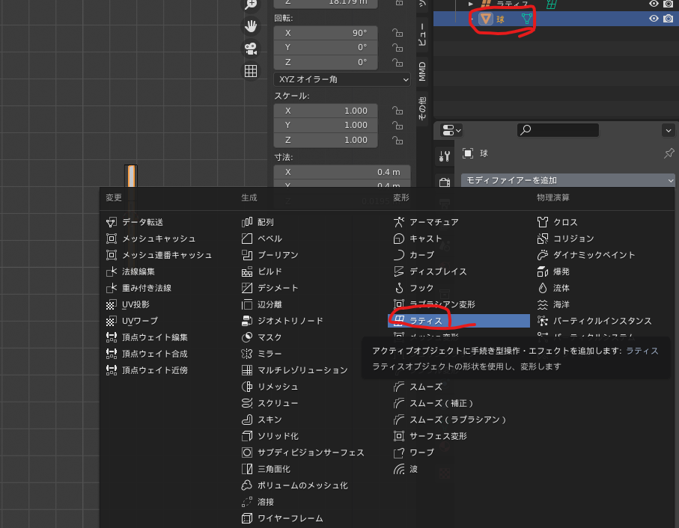The height and width of the screenshot is (528, 679).
Task: Switch orthographic view with grid icon
Action: [x=251, y=71]
